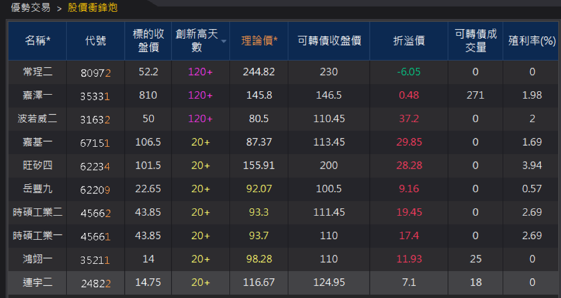Click code 62234
This screenshot has width=561, height=298.
point(95,166)
